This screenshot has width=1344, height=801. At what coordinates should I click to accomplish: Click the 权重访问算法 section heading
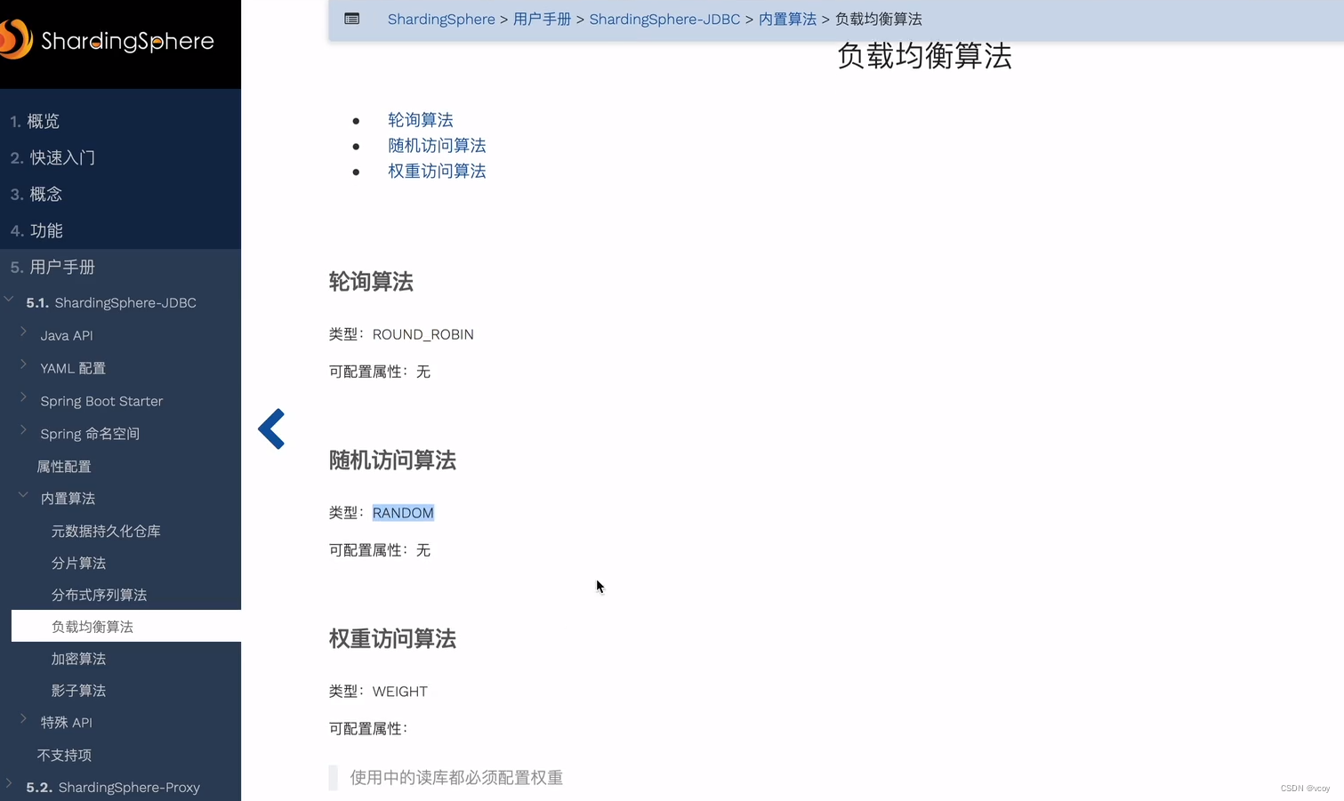pos(392,639)
